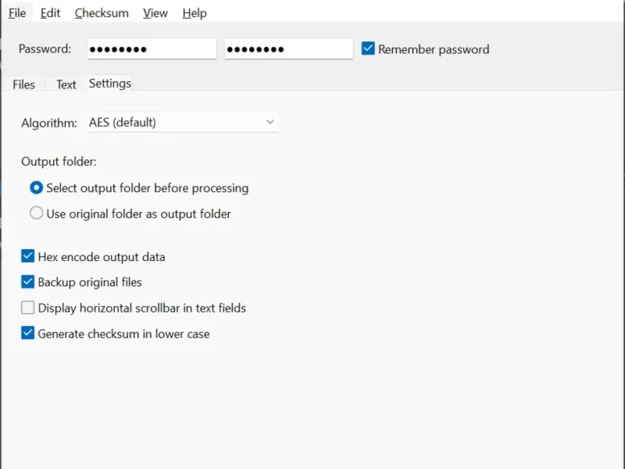This screenshot has width=625, height=469.
Task: Click the chevron arrow of Algorithm dropdown
Action: [270, 123]
